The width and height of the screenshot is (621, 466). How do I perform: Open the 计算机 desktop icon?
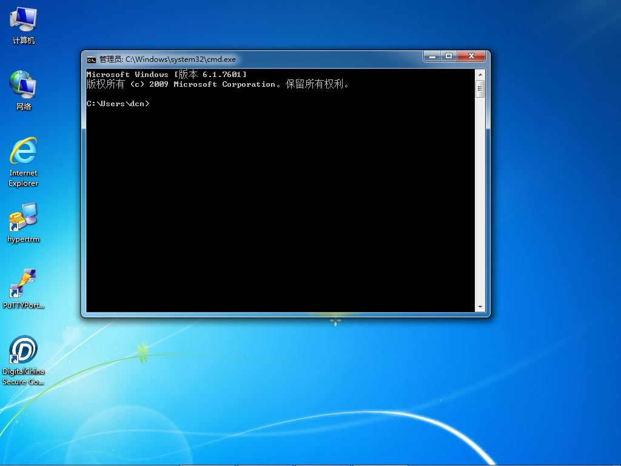(24, 24)
